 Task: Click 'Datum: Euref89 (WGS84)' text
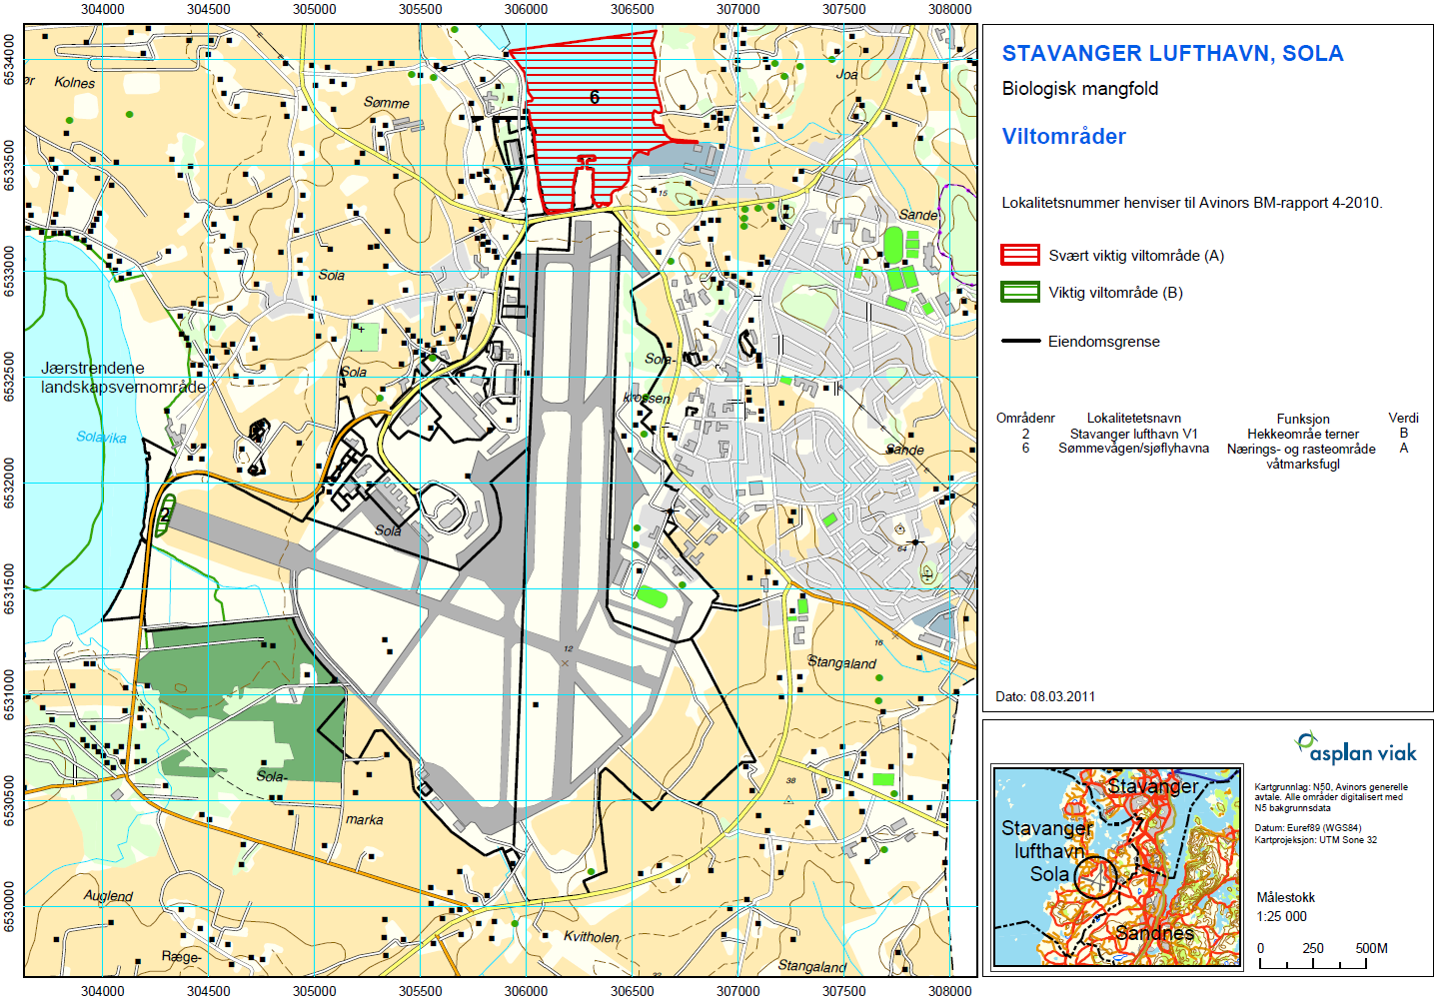1308,828
